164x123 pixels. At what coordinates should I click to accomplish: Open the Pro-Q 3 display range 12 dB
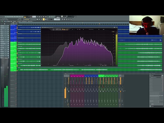pos(113,32)
